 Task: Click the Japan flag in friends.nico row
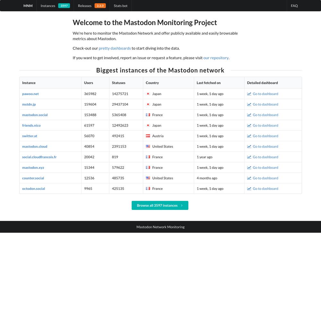(x=148, y=126)
